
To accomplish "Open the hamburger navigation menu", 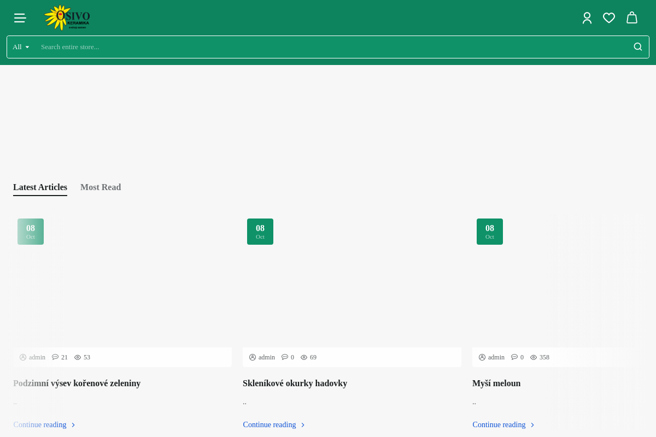I will (x=20, y=18).
